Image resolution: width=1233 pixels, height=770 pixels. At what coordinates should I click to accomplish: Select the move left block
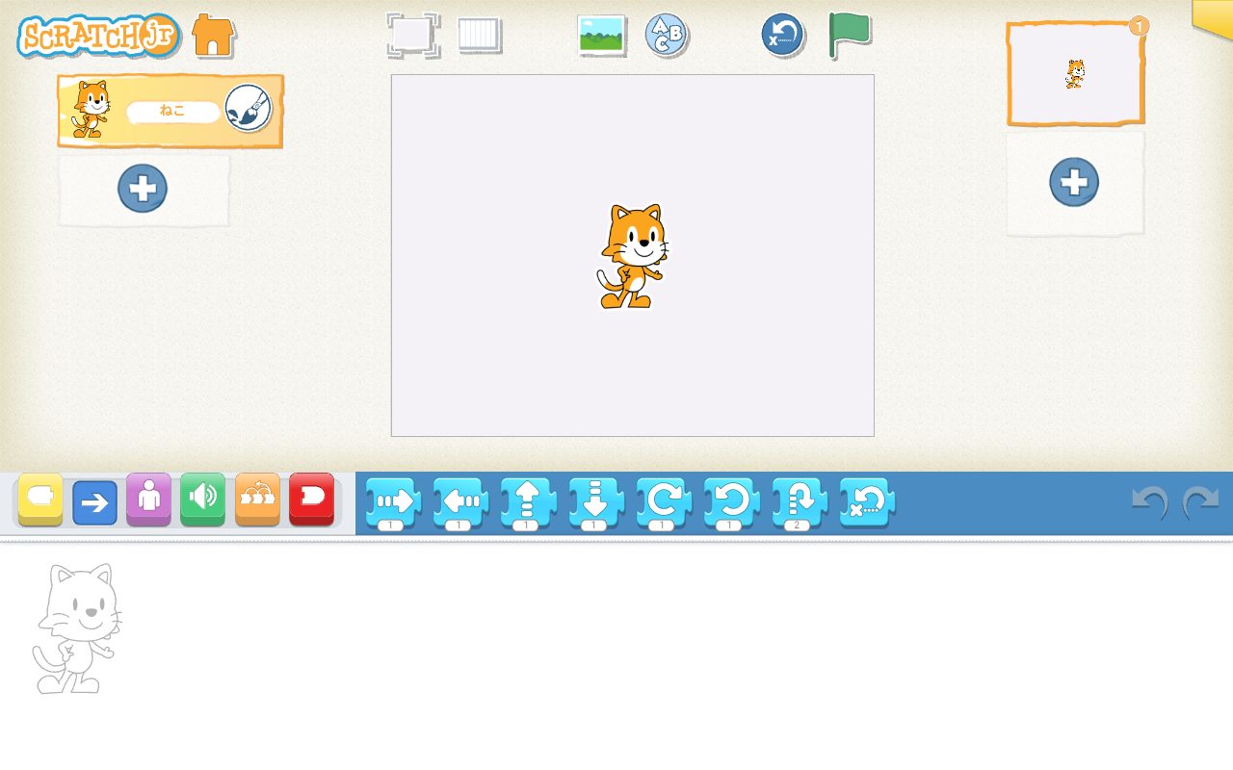pyautogui.click(x=461, y=501)
